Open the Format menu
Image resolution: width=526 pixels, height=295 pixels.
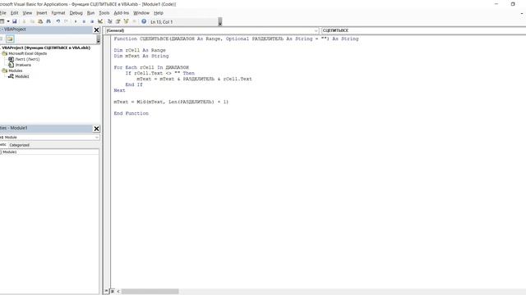[58, 13]
